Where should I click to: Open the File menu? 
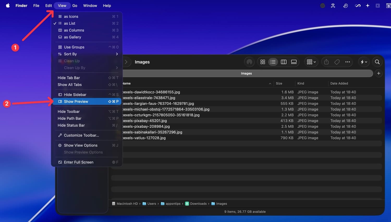point(36,5)
